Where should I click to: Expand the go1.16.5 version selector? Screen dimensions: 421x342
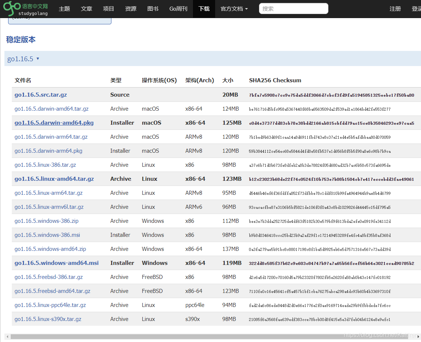(23, 58)
